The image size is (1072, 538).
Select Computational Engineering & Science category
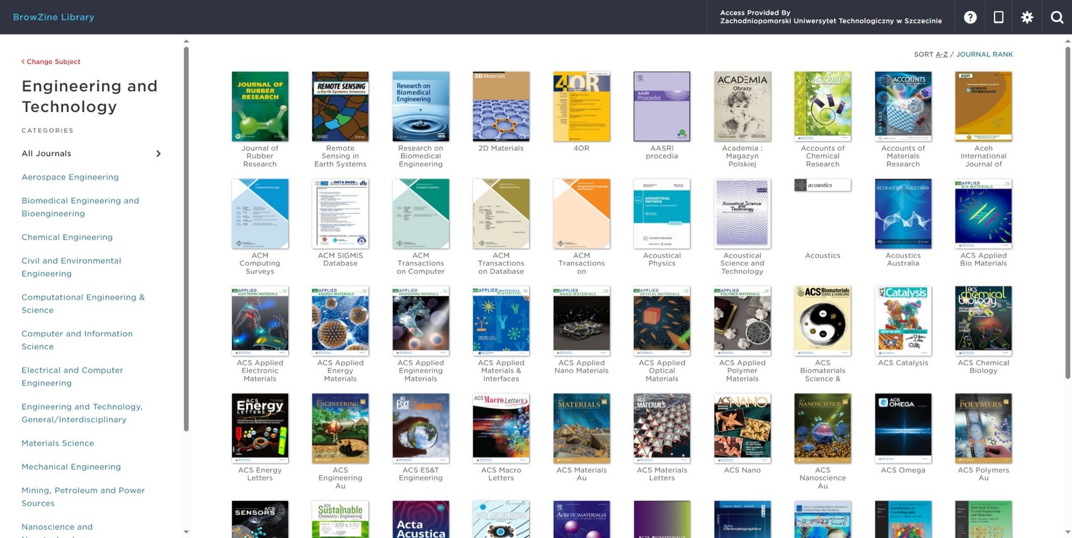83,303
